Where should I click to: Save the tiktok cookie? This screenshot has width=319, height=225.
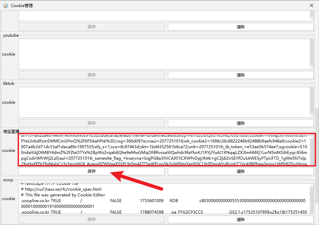(91, 123)
